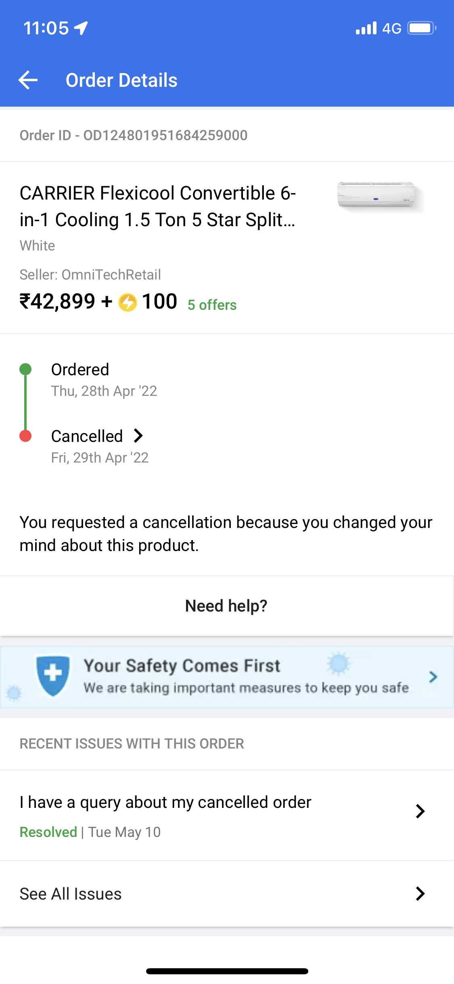
Task: Tap the Order ID text
Action: (x=134, y=135)
